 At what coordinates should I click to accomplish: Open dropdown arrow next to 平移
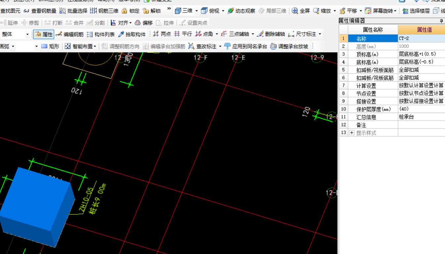[361, 11]
